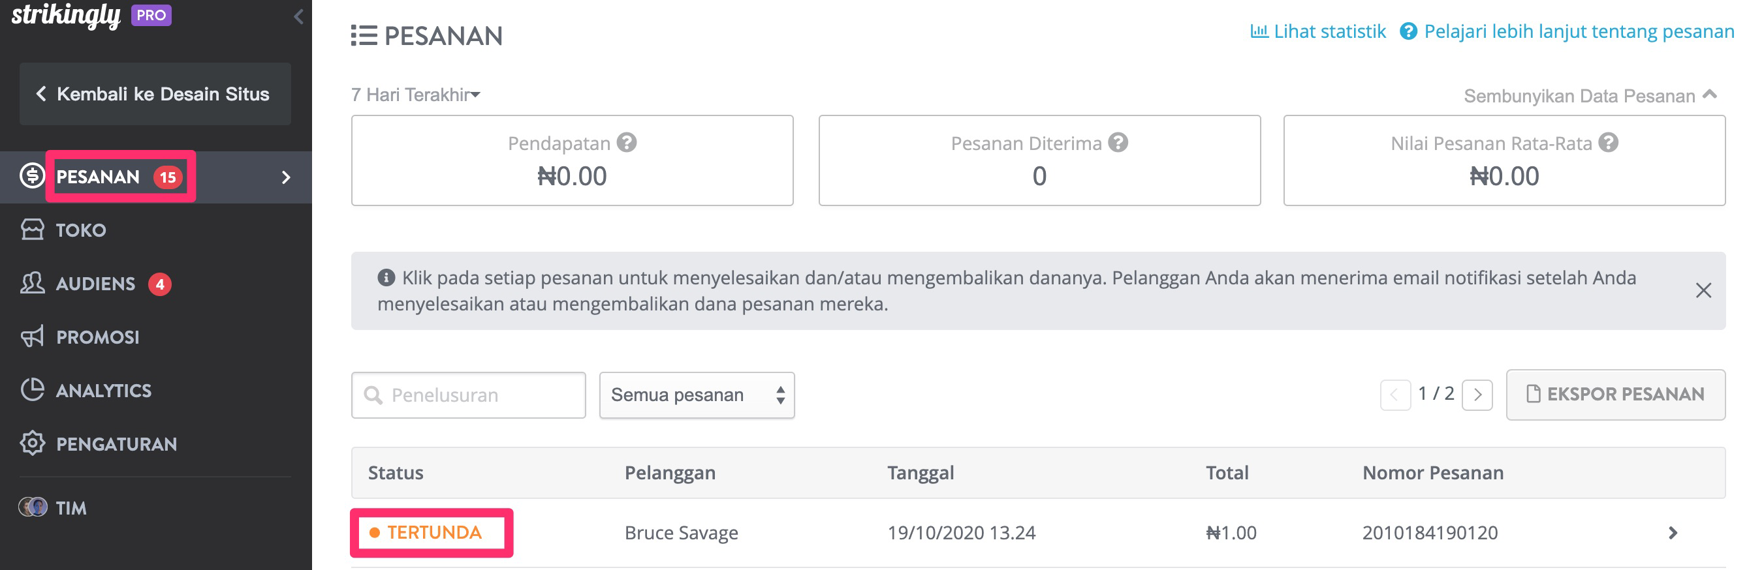Screen dimensions: 1764x570
Task: Open the PESANAN menu item
Action: click(98, 177)
